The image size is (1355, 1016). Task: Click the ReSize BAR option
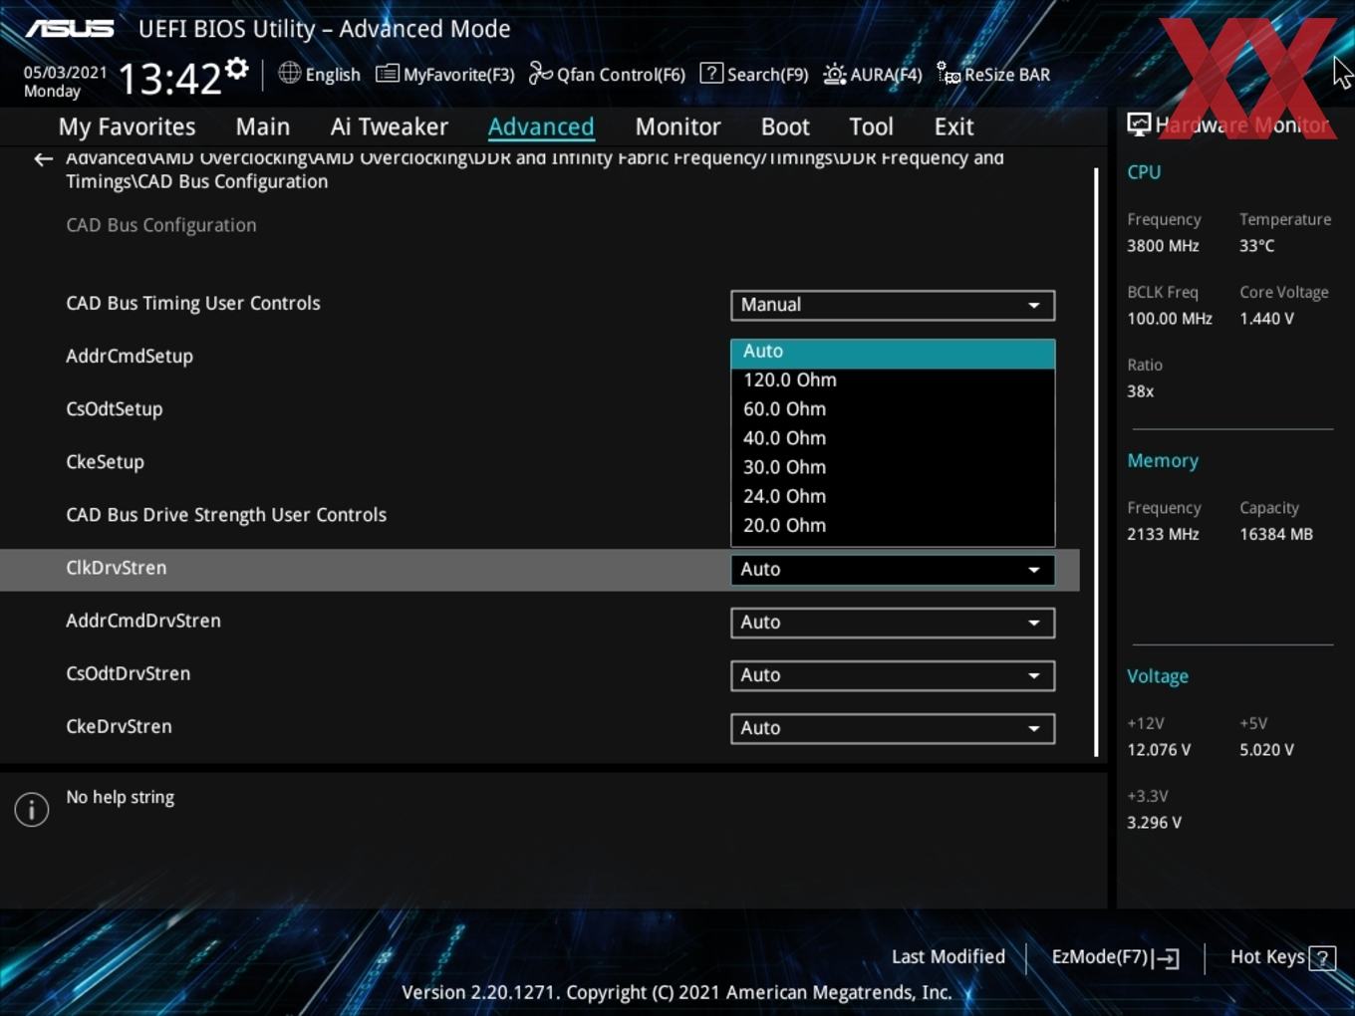pos(993,75)
